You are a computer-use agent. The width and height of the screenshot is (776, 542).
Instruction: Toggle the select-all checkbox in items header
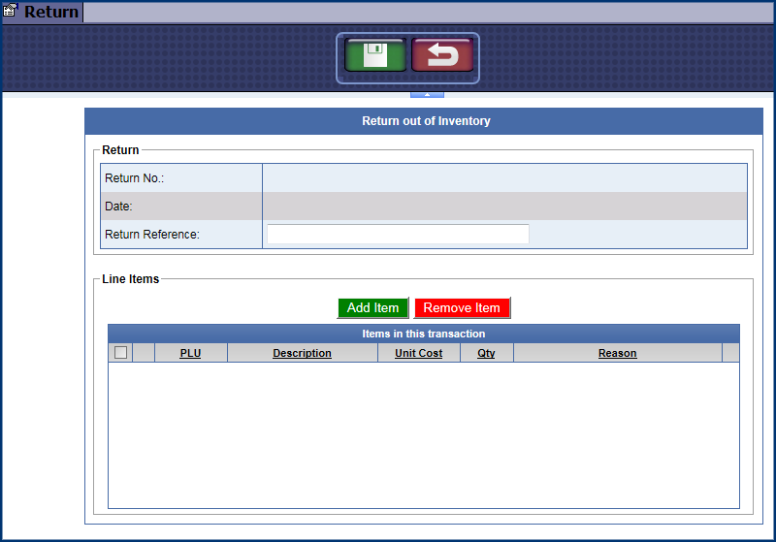[x=120, y=353]
